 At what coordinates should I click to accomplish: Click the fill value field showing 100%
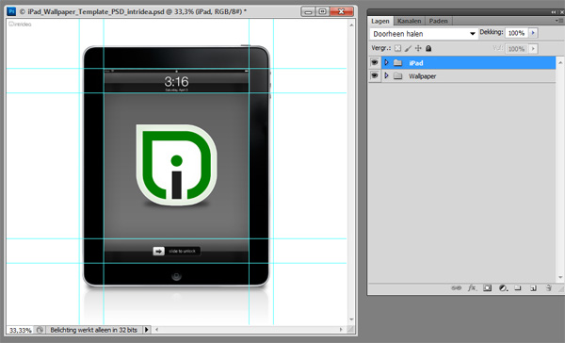pos(516,49)
